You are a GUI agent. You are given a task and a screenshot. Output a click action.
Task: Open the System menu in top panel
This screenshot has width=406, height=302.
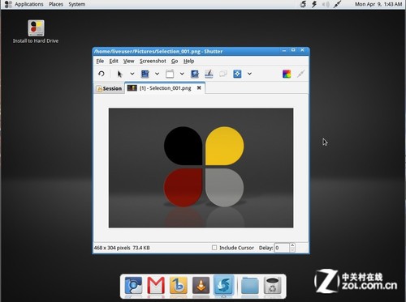[x=77, y=4]
